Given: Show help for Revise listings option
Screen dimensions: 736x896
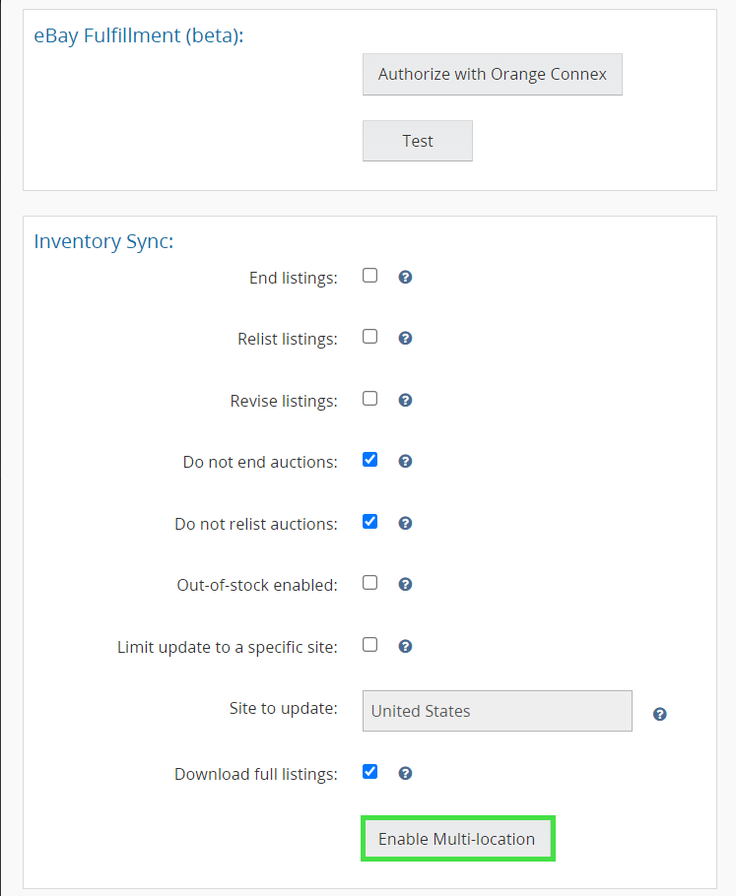Looking at the screenshot, I should pos(405,400).
